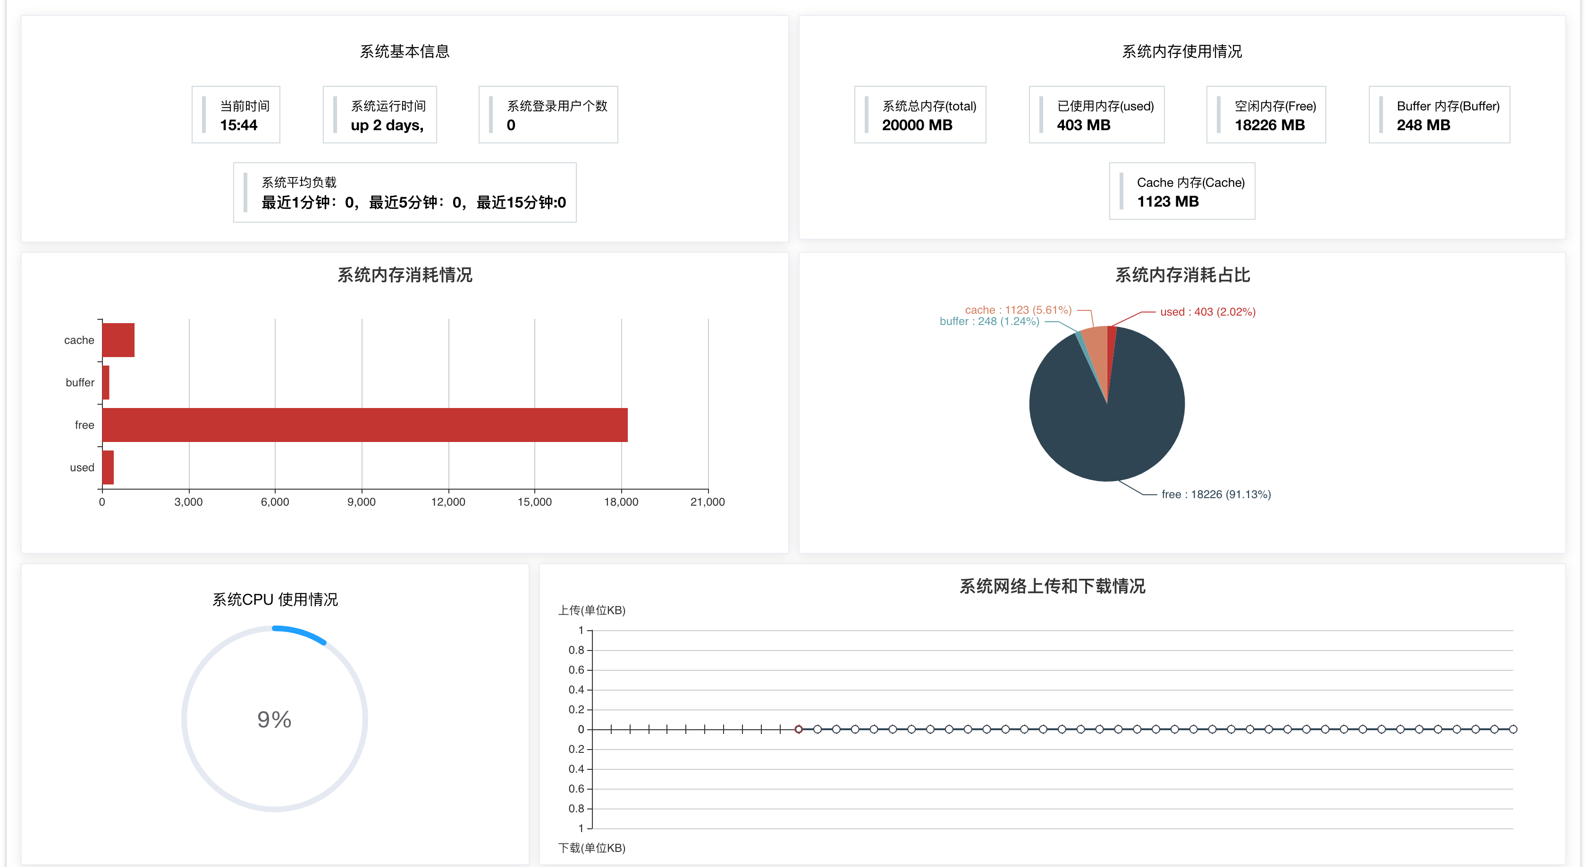1585x867 pixels.
Task: Click the free : 18226 (91.13%) pie label
Action: pos(1216,494)
